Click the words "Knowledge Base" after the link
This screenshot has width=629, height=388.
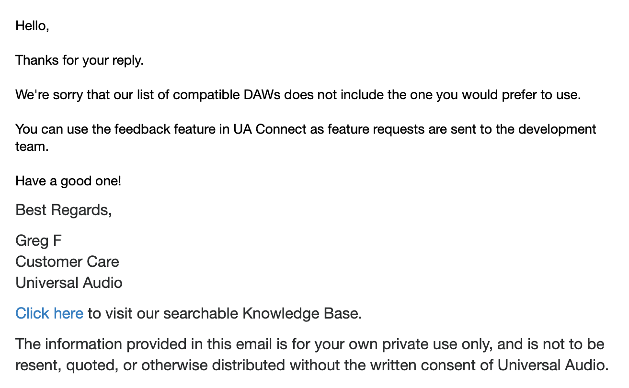[x=301, y=313]
